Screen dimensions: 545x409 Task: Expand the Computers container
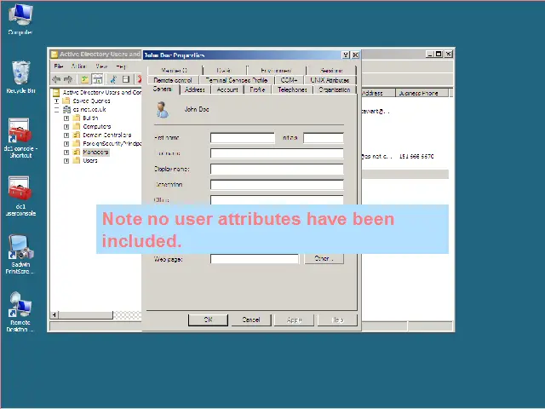pos(66,127)
